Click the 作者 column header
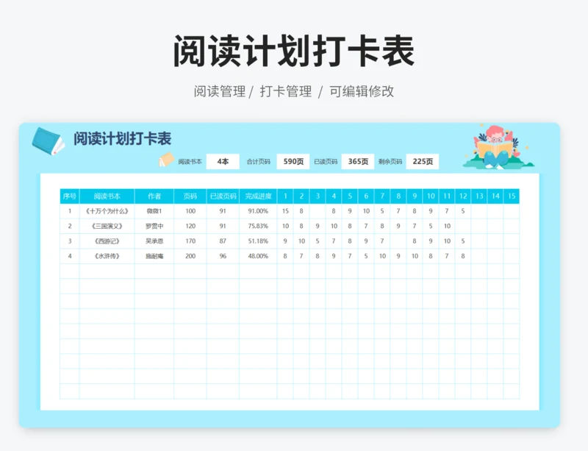This screenshot has height=451, width=588. [154, 196]
